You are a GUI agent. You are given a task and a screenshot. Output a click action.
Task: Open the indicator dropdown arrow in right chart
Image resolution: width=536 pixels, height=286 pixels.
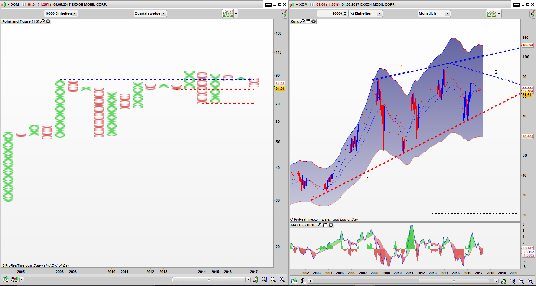tap(499, 13)
